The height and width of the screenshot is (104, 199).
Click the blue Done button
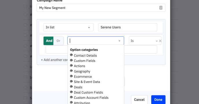[x=158, y=100]
